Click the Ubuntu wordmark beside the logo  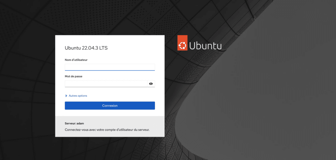pos(205,46)
